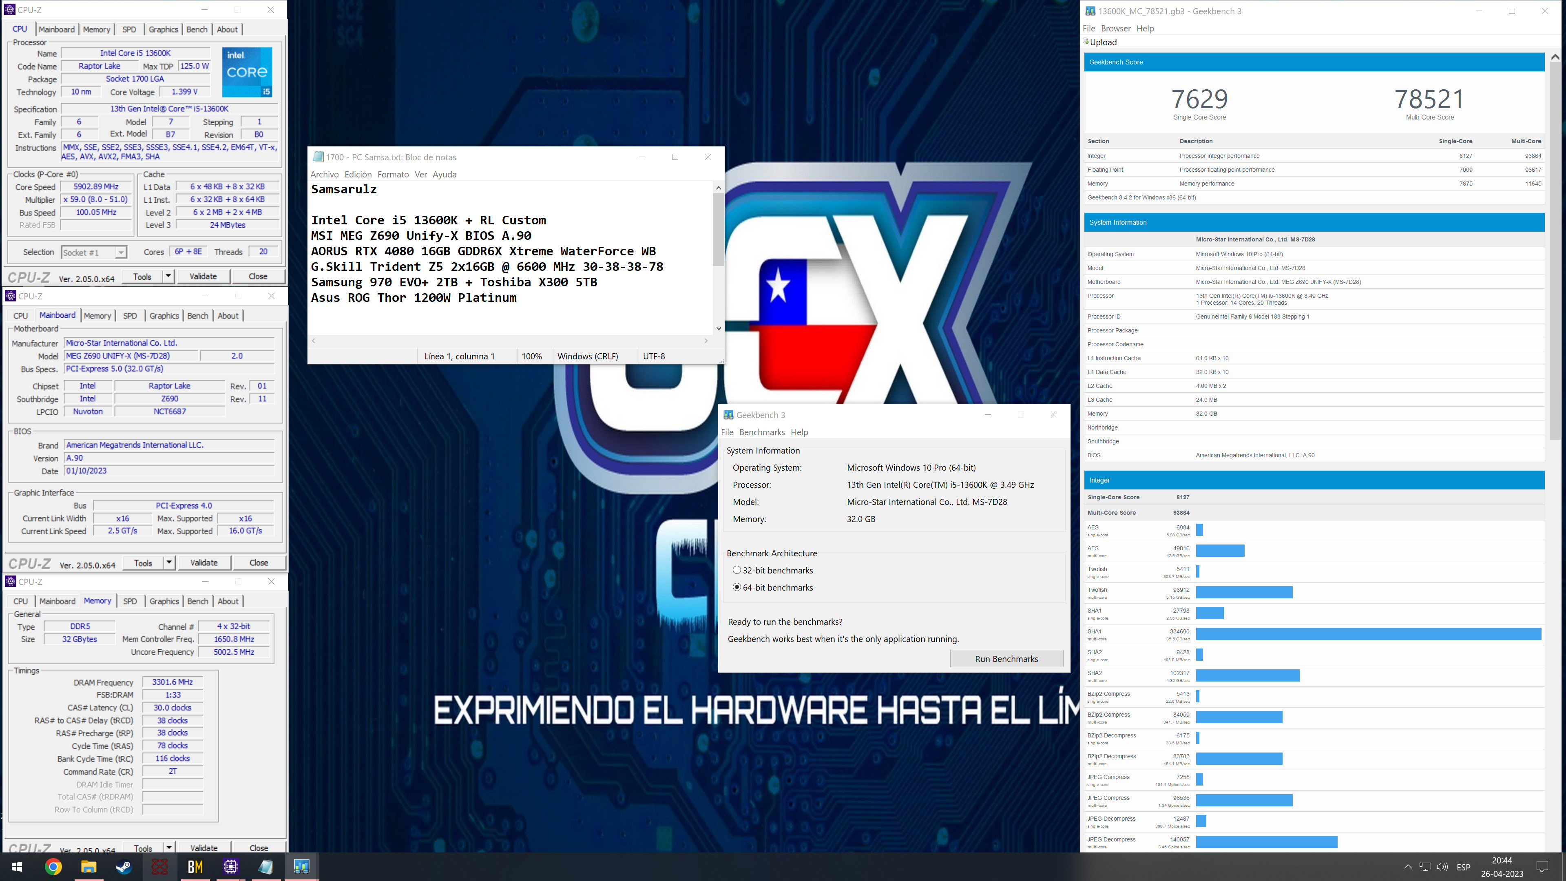The width and height of the screenshot is (1566, 881).
Task: Expand Tools dropdown arrow in Mainboard window
Action: point(169,562)
